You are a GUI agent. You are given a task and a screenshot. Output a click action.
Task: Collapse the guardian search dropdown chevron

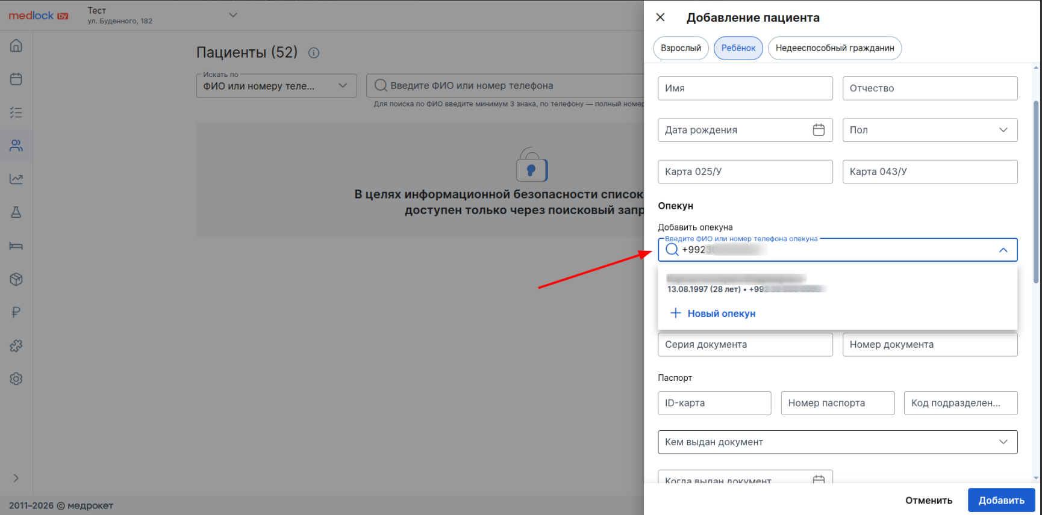pos(1003,250)
